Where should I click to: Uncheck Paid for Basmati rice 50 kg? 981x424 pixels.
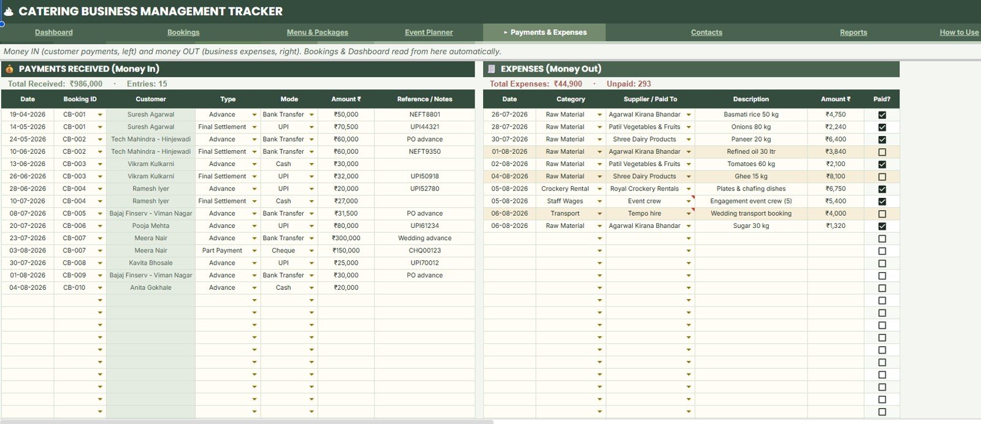(x=882, y=115)
